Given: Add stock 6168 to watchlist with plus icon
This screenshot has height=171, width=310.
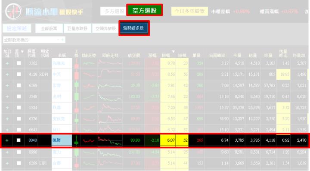Looking at the screenshot, I should pyautogui.click(x=7, y=85).
